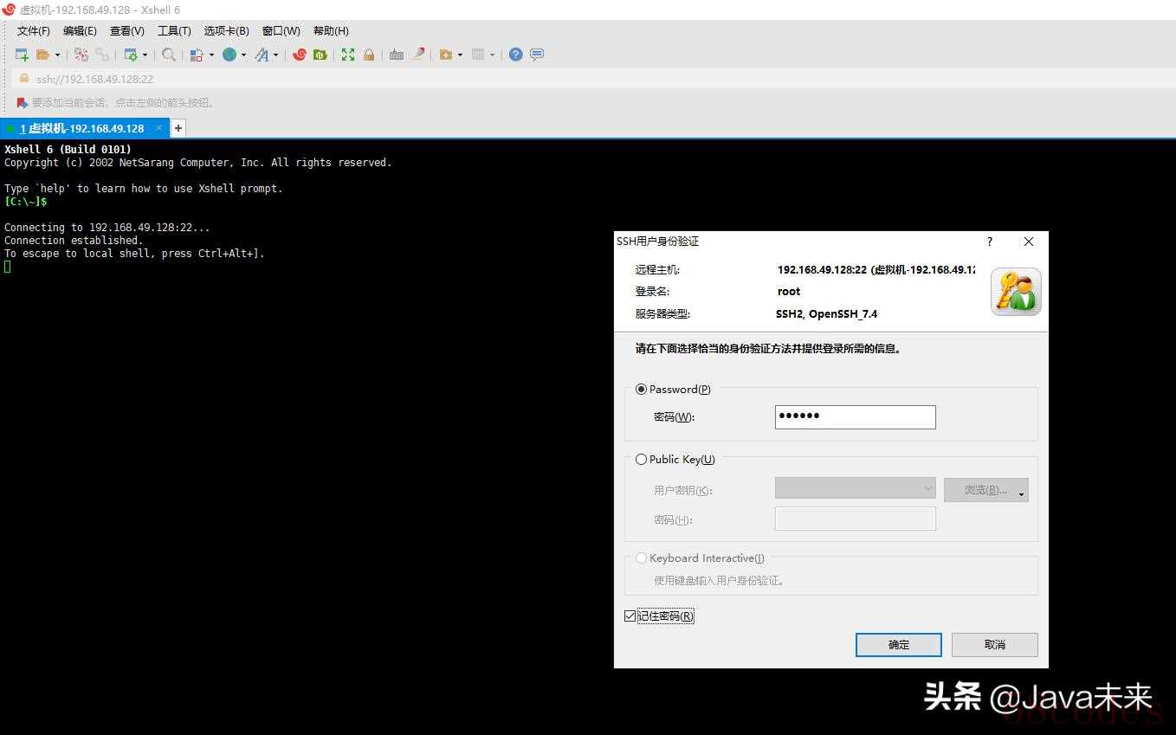Click the keyboard icon in toolbar

coord(397,55)
